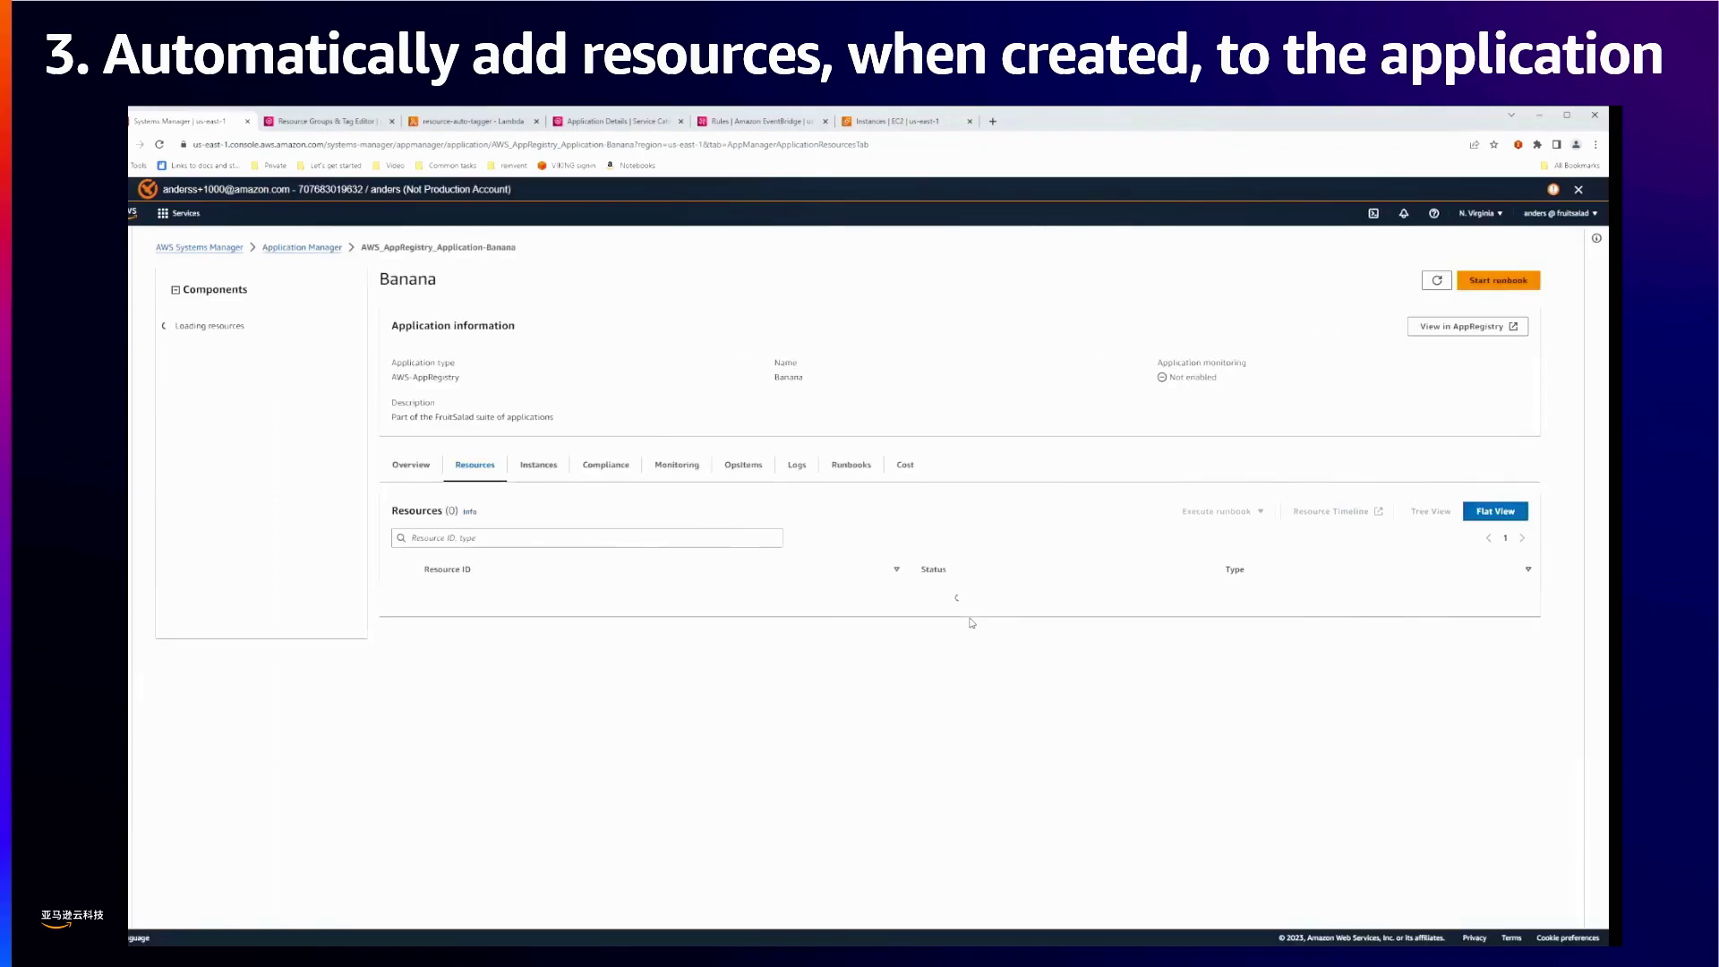The height and width of the screenshot is (967, 1719).
Task: Bookmark this page with the star icon
Action: coord(1493,144)
